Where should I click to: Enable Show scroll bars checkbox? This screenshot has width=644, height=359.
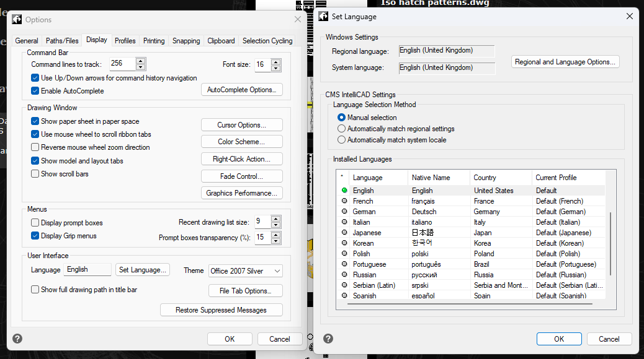pyautogui.click(x=35, y=174)
